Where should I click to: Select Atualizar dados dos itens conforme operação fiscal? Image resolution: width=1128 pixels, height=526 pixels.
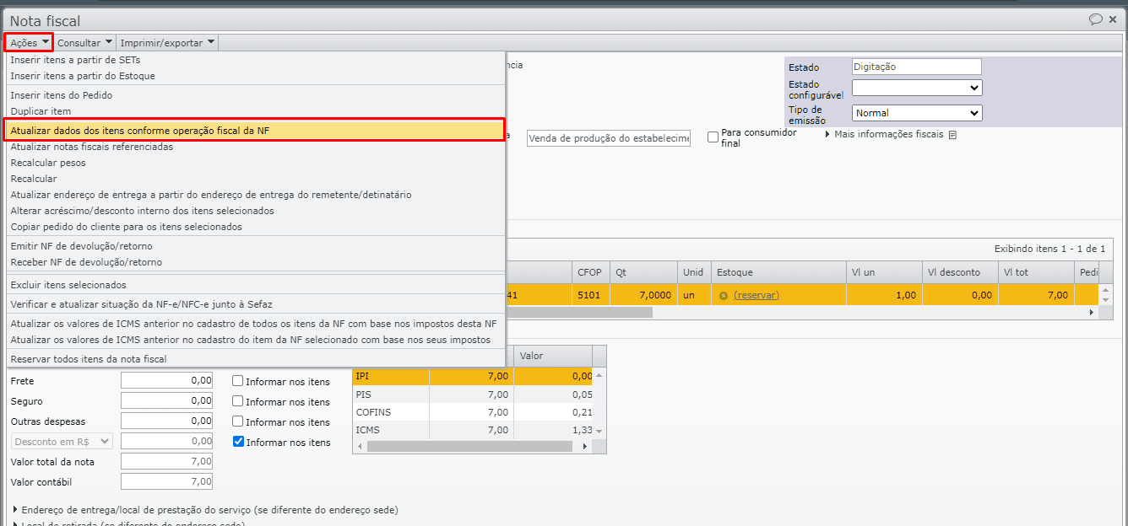255,131
